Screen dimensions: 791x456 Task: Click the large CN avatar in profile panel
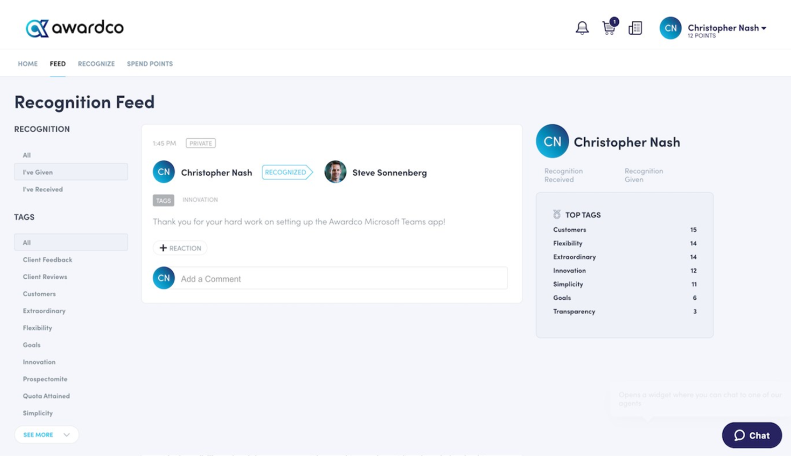point(552,141)
